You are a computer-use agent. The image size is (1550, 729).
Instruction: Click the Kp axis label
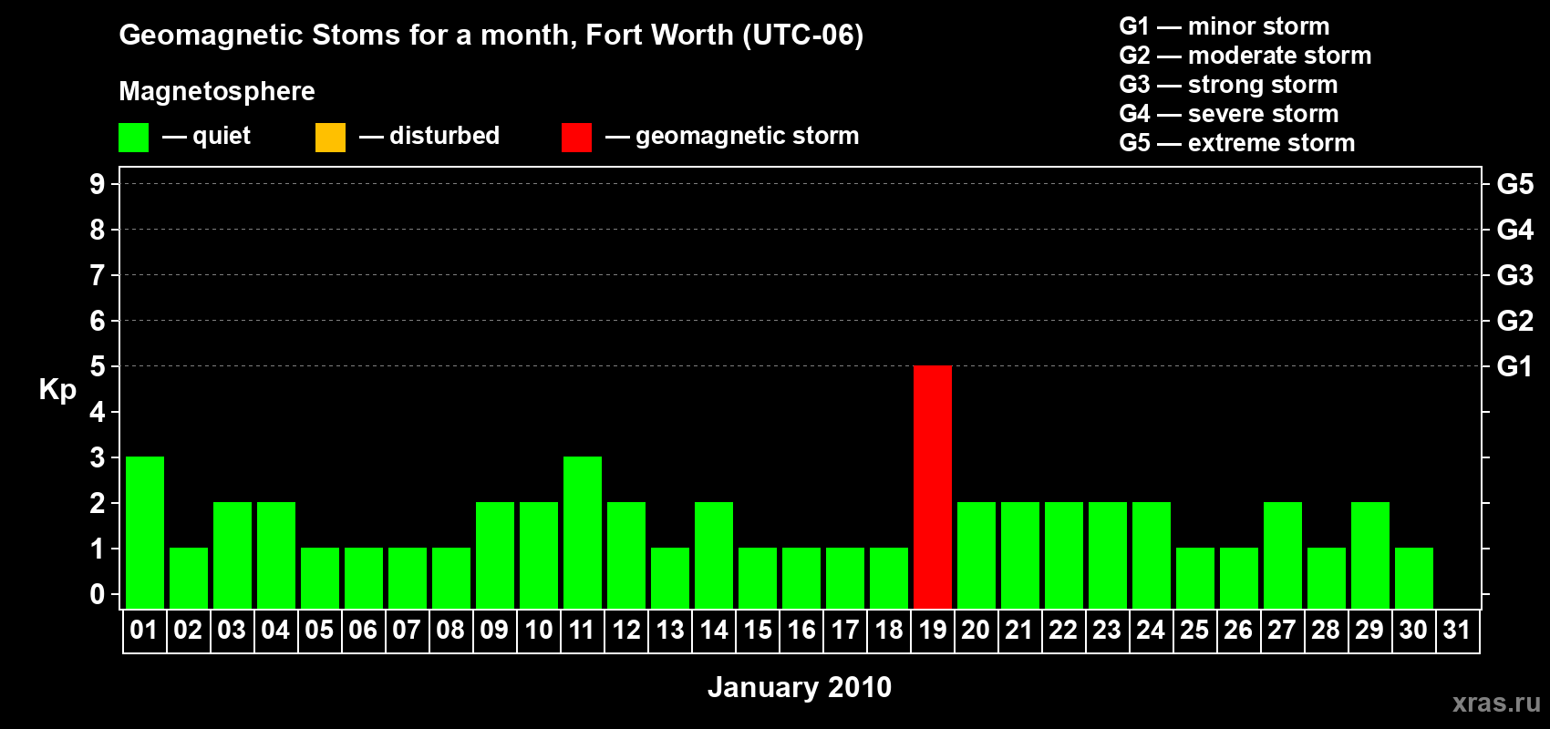click(57, 390)
